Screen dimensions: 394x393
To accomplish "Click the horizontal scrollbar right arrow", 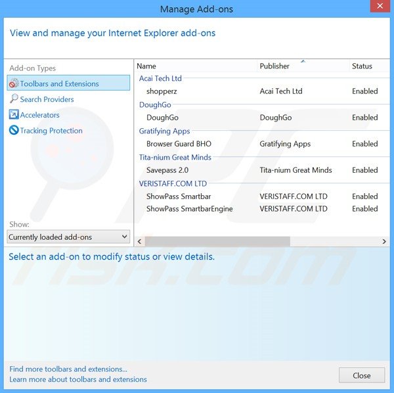I will pos(384,242).
